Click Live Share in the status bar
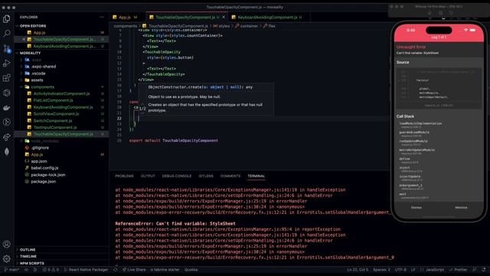The image size is (490, 276). (134, 270)
